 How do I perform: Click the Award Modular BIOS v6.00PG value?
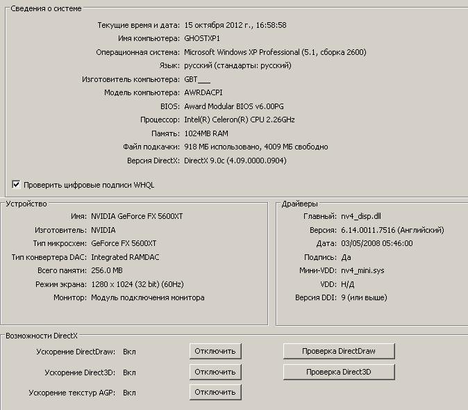(x=233, y=106)
